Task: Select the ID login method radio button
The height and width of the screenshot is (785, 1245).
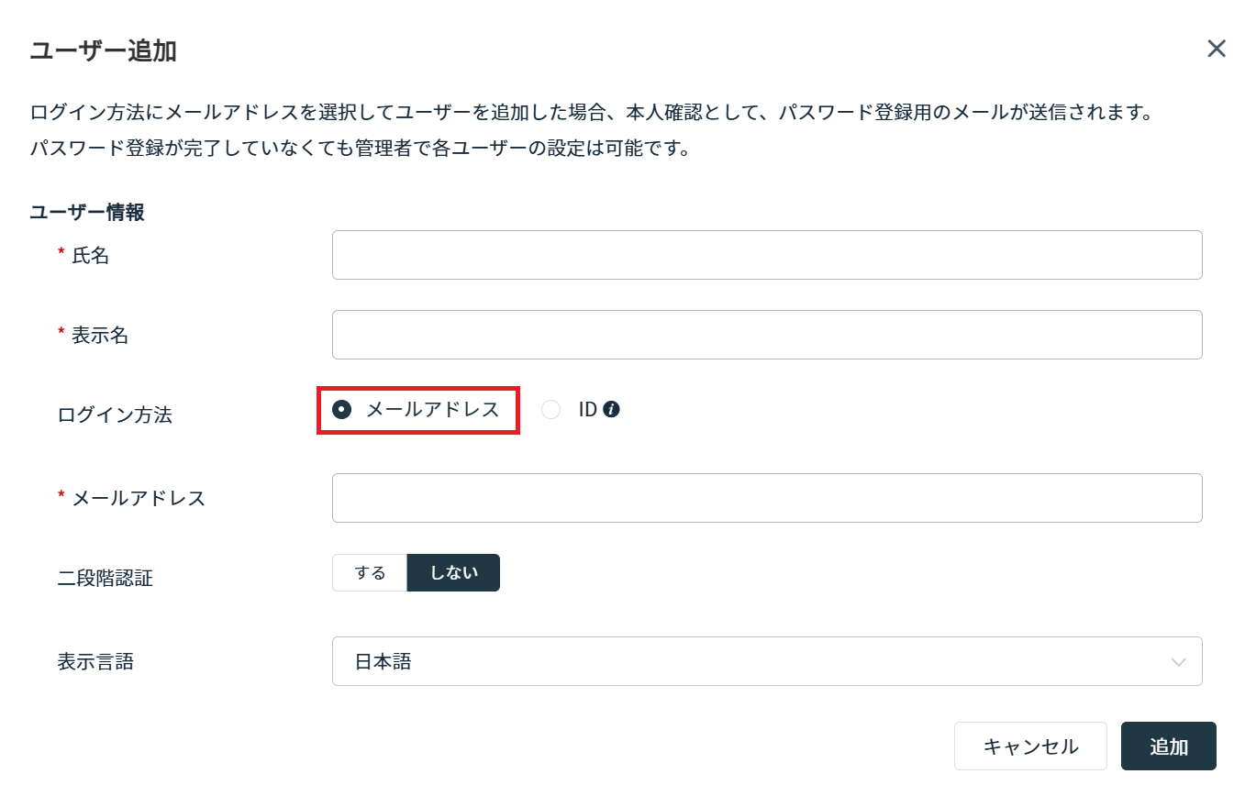Action: (550, 410)
